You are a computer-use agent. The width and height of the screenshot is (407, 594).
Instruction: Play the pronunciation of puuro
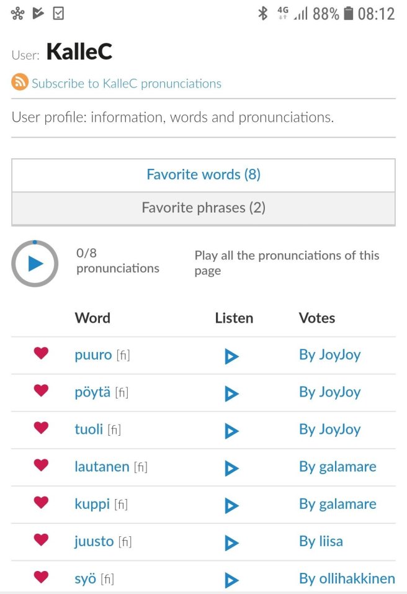[x=231, y=356]
